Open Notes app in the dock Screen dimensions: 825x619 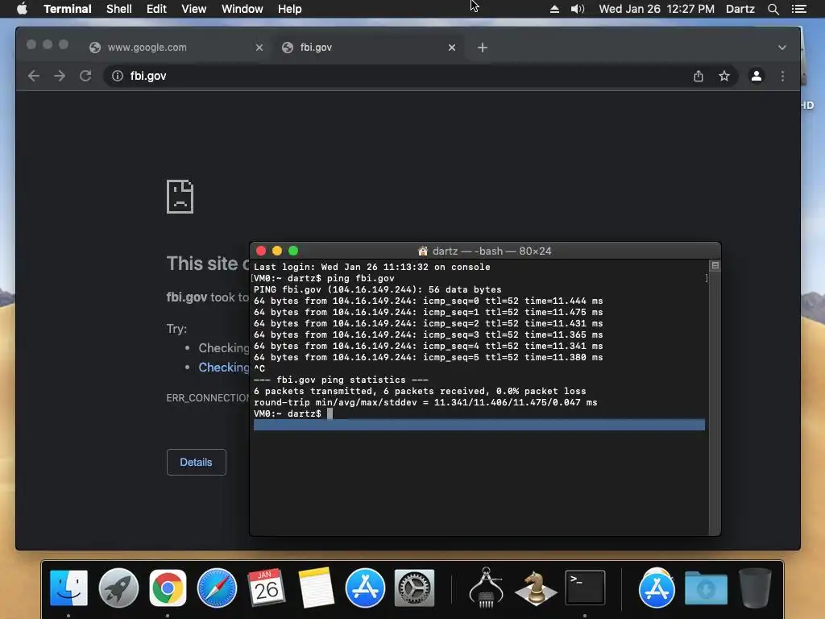(x=316, y=588)
